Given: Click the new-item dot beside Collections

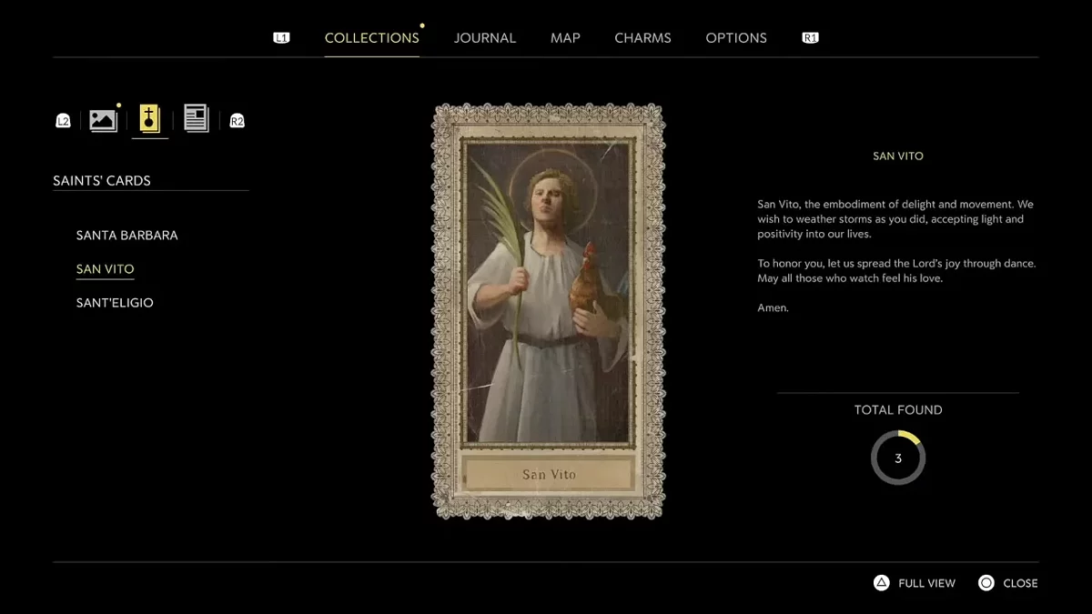Looking at the screenshot, I should pyautogui.click(x=422, y=25).
